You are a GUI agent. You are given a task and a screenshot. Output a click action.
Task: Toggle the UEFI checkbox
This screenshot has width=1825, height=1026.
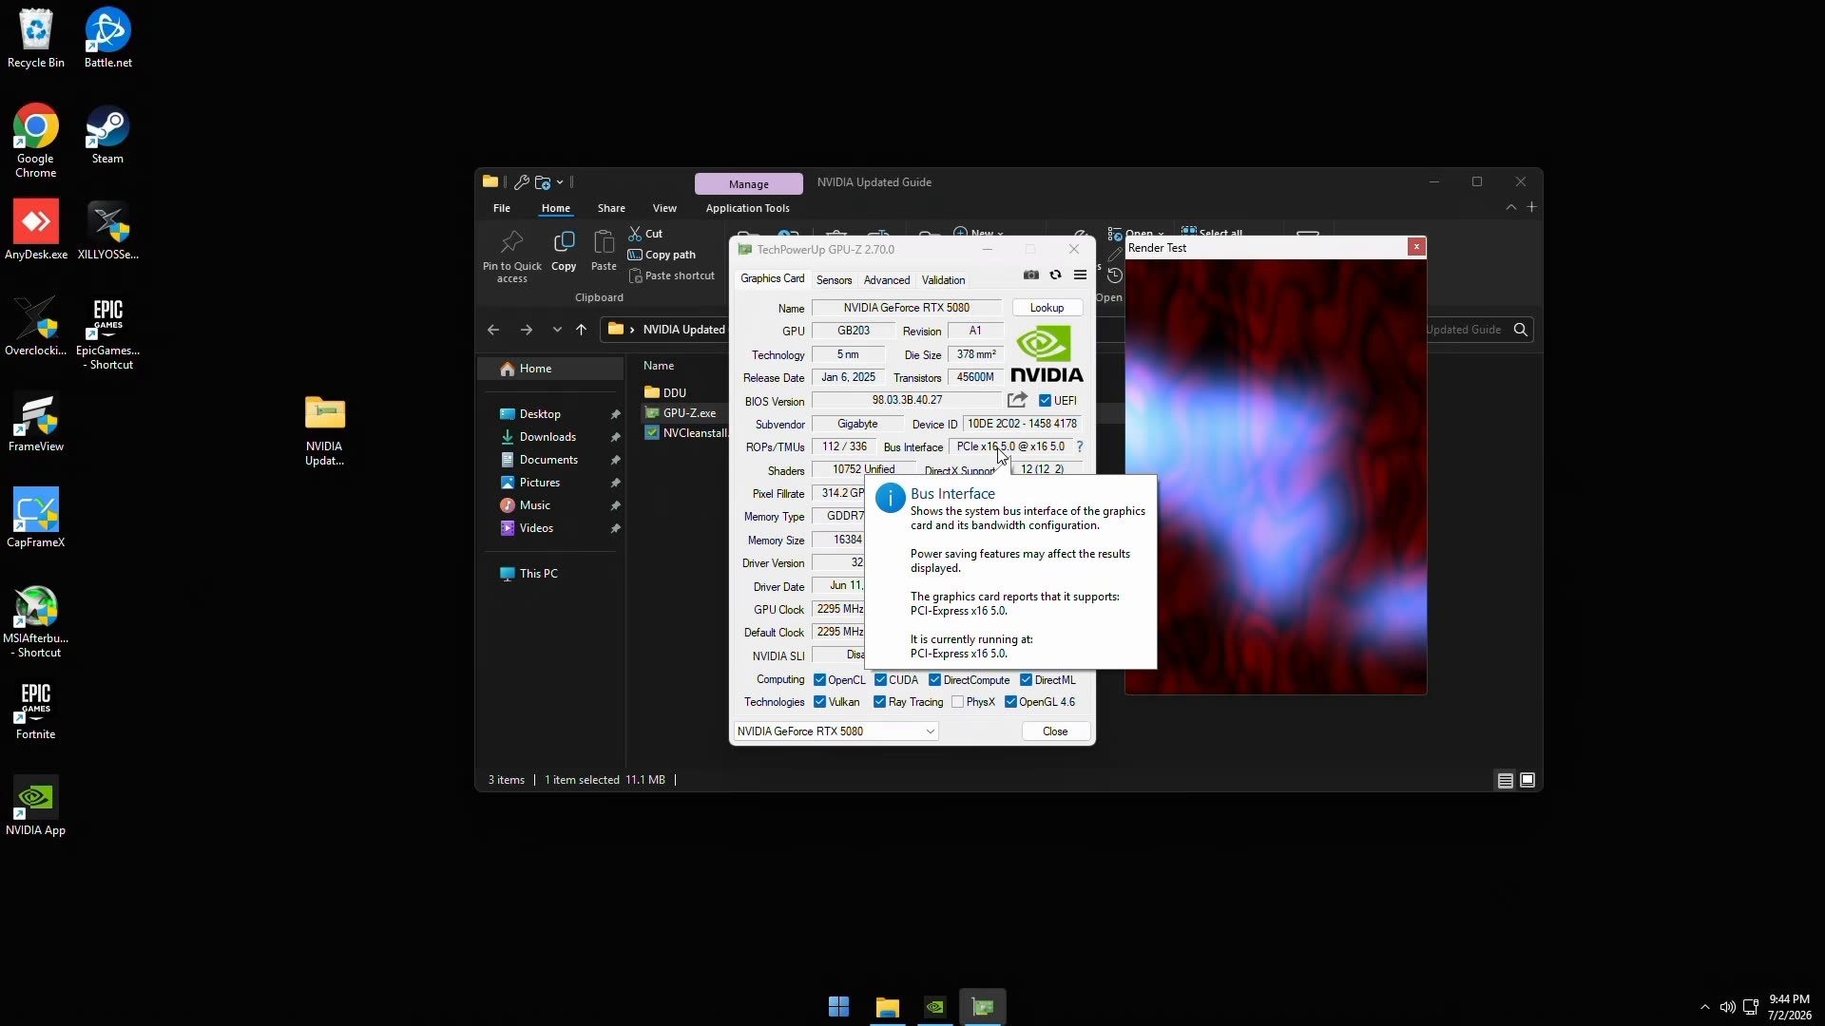click(x=1045, y=401)
